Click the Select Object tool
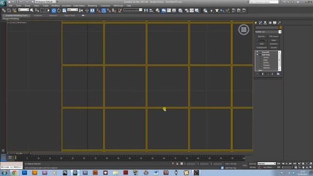Image resolution: width=313 pixels, height=176 pixels. tap(32, 10)
